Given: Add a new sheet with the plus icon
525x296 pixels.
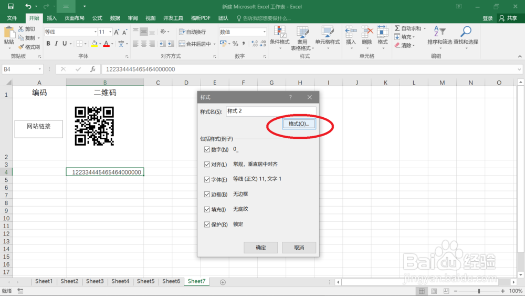Looking at the screenshot, I should (223, 282).
